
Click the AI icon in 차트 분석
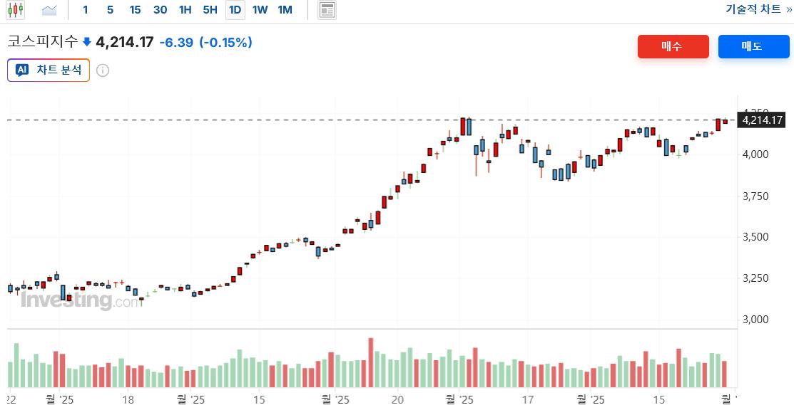[x=22, y=70]
